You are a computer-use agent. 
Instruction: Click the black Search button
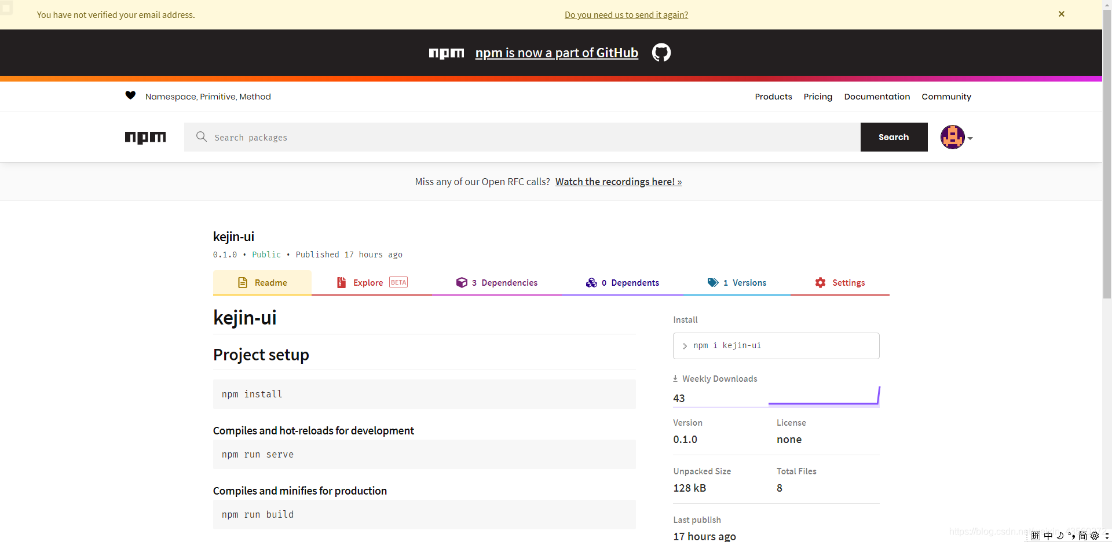[x=894, y=137]
